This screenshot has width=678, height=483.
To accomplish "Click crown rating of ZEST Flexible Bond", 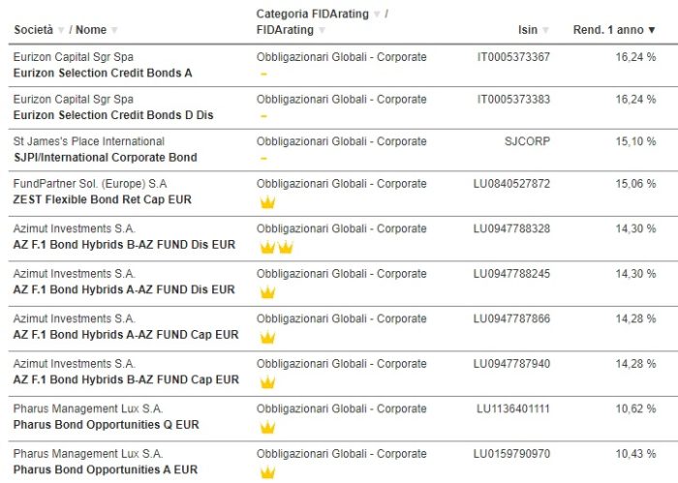I will click(267, 201).
